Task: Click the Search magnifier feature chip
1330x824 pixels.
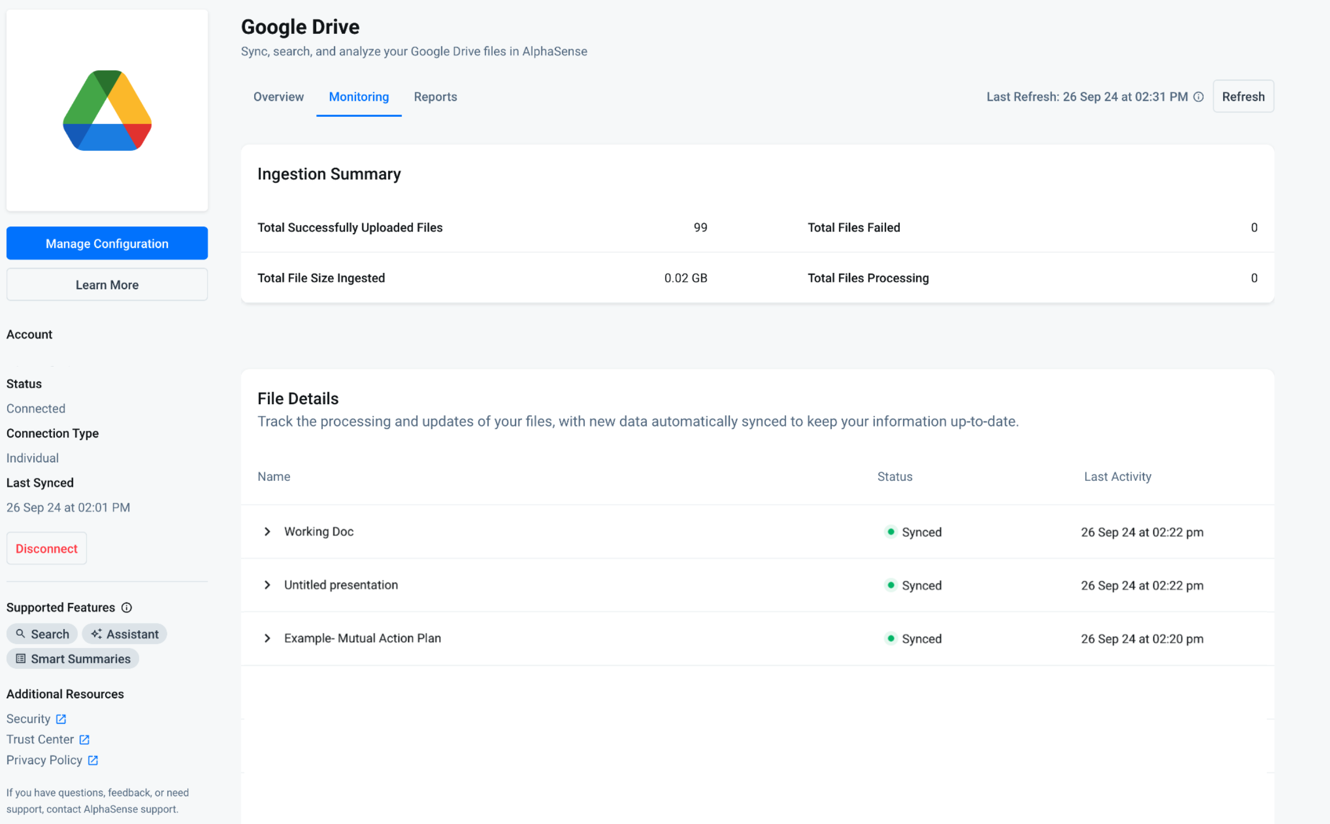Action: [42, 634]
